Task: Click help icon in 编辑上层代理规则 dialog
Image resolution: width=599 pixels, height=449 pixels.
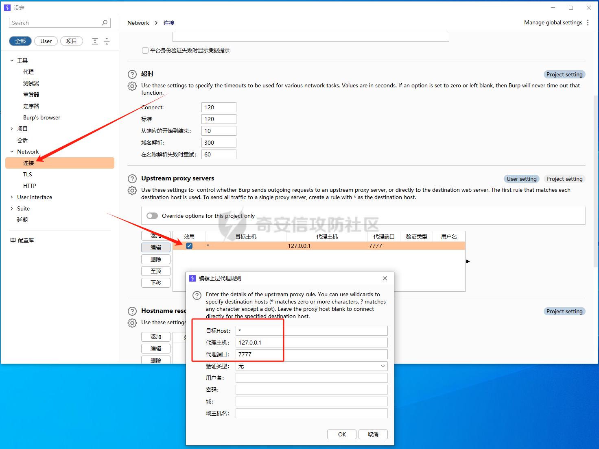Action: point(197,295)
